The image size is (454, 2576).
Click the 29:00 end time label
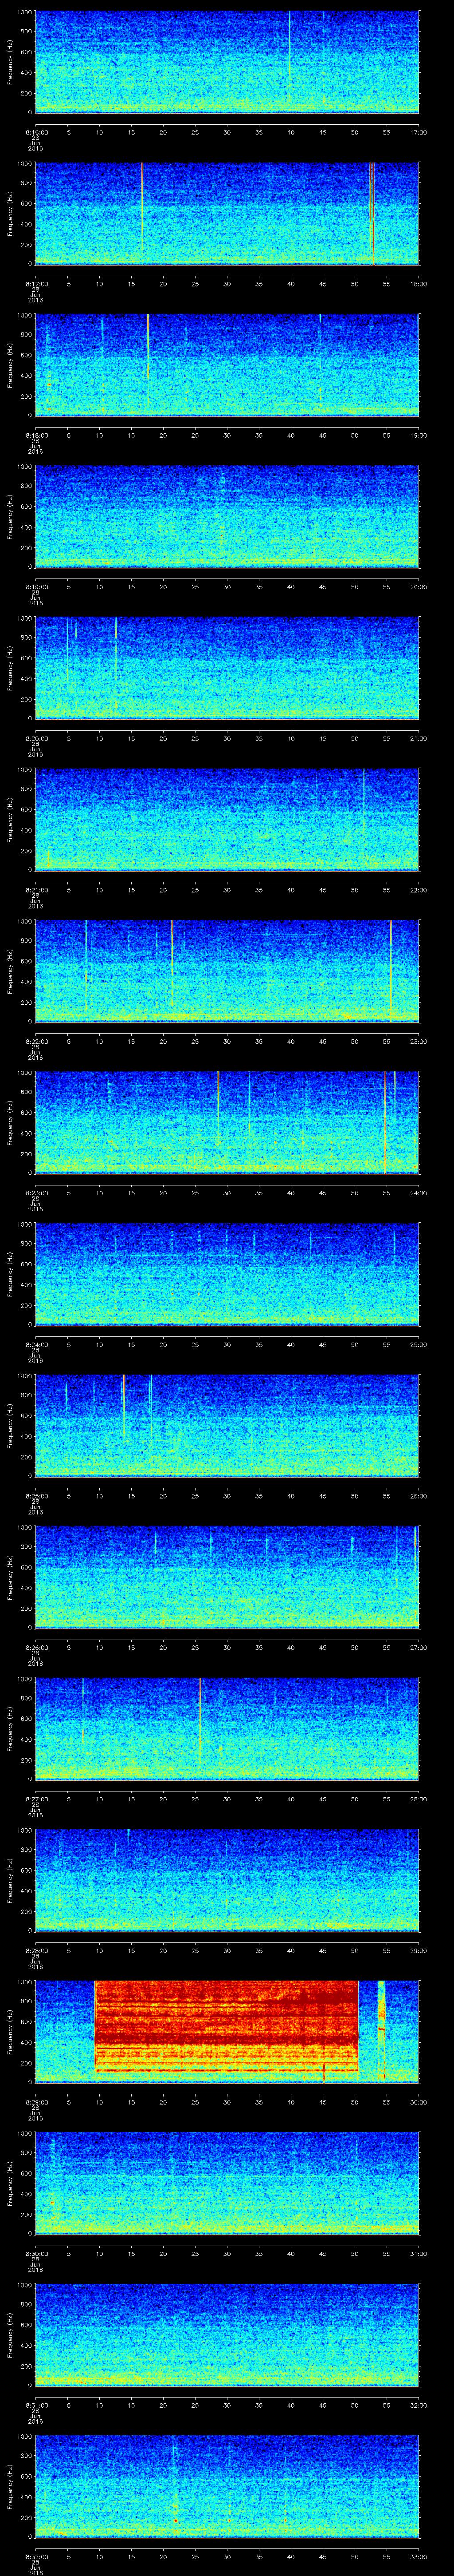418,1950
